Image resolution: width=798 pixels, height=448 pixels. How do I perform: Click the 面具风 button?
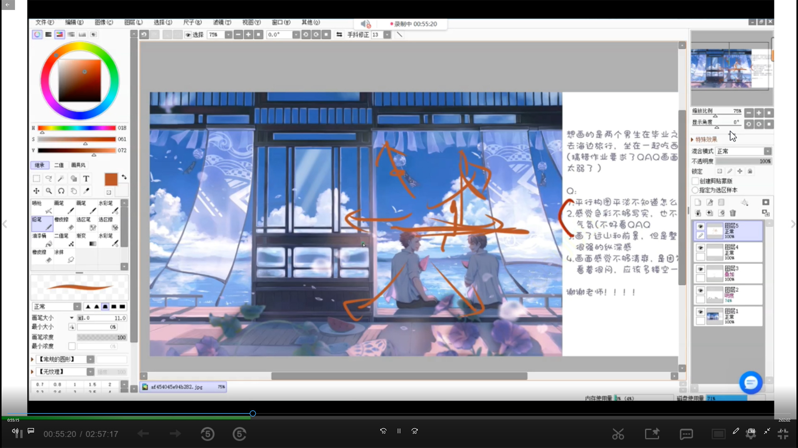click(x=78, y=165)
